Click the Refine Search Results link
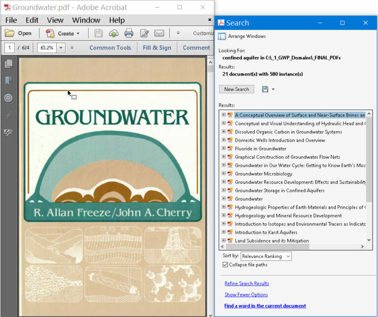The height and width of the screenshot is (317, 378). pos(247,284)
